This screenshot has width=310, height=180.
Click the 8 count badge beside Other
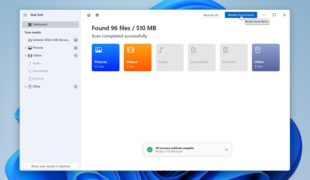76,87
